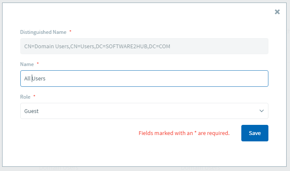Image resolution: width=290 pixels, height=171 pixels.
Task: Focus the Name input field
Action: pyautogui.click(x=144, y=78)
